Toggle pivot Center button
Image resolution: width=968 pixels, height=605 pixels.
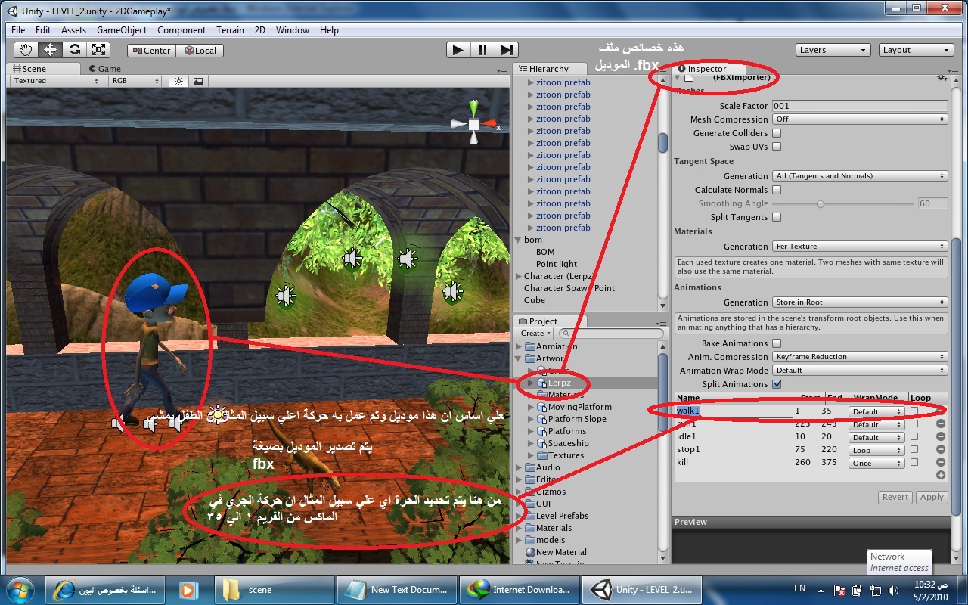151,51
